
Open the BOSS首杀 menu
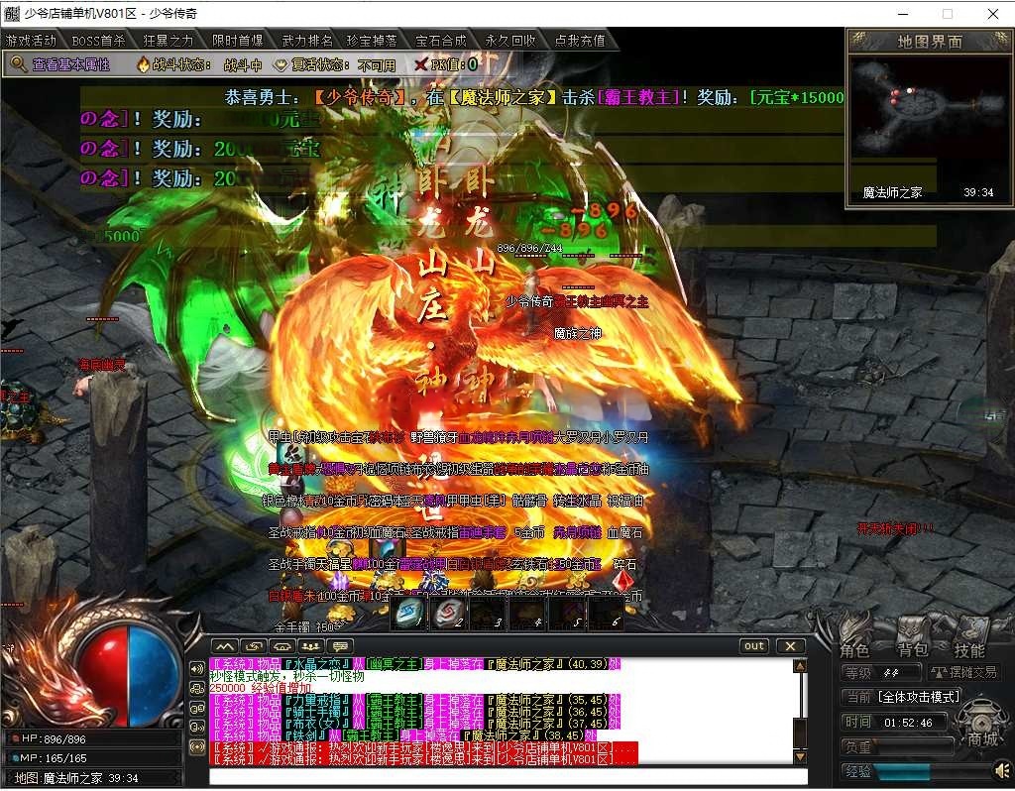click(x=98, y=41)
